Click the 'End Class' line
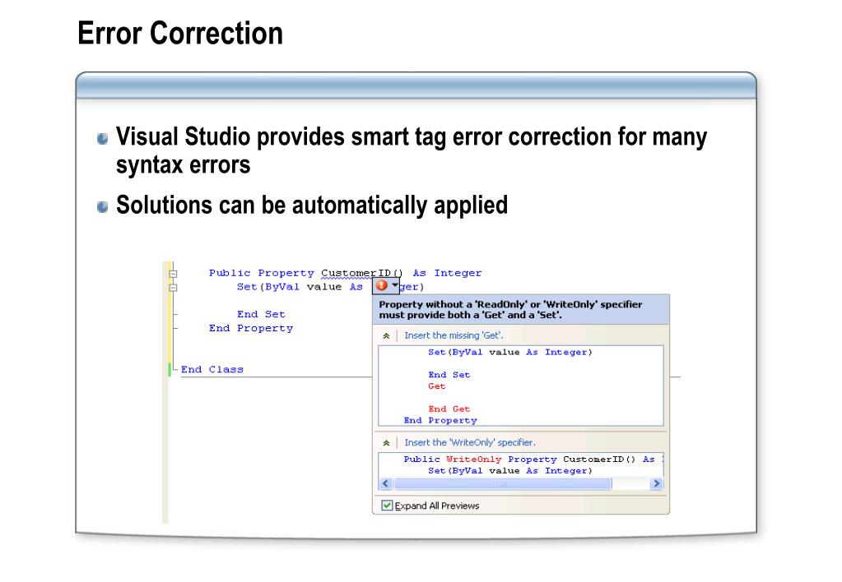The width and height of the screenshot is (842, 582). pos(212,370)
